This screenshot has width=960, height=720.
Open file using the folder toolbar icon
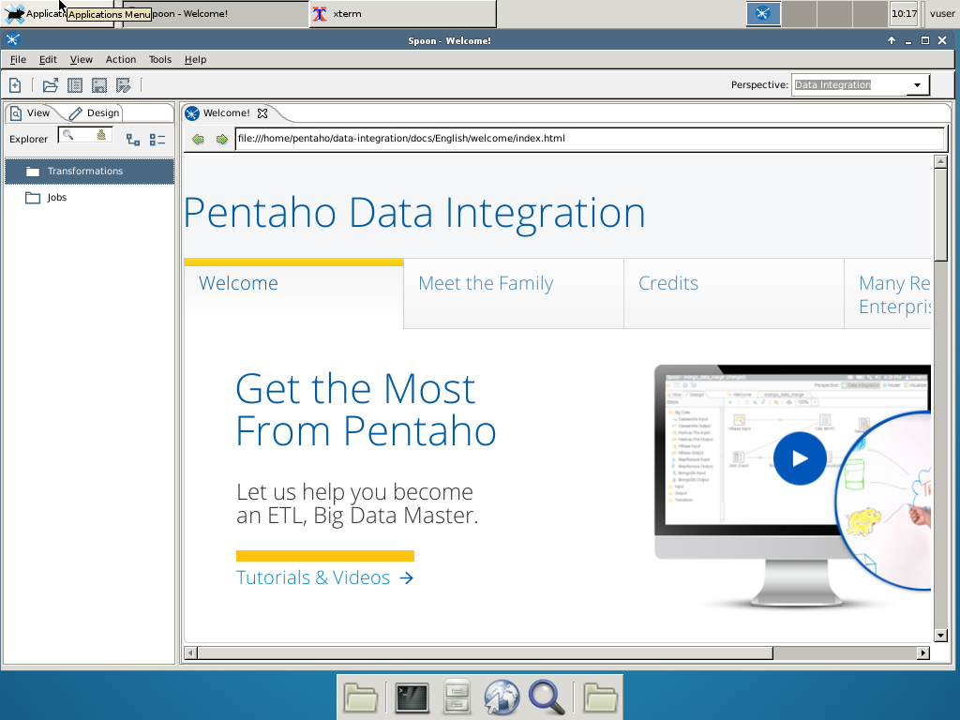tap(51, 85)
